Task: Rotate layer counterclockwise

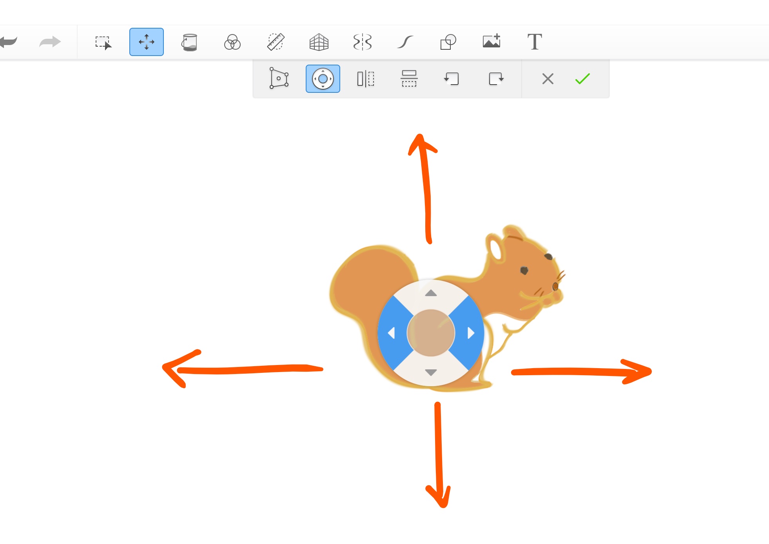Action: [x=452, y=79]
